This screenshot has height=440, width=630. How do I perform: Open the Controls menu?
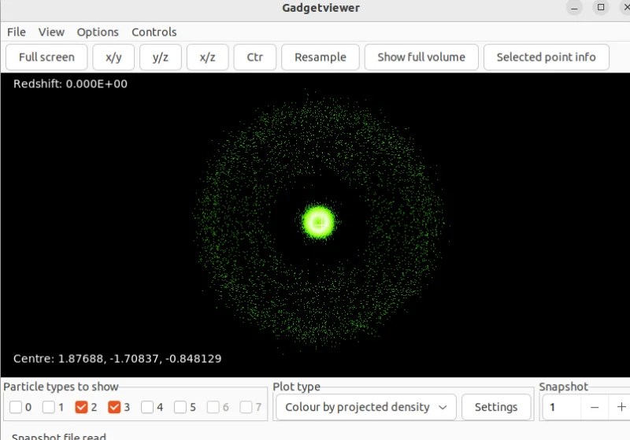pos(154,32)
